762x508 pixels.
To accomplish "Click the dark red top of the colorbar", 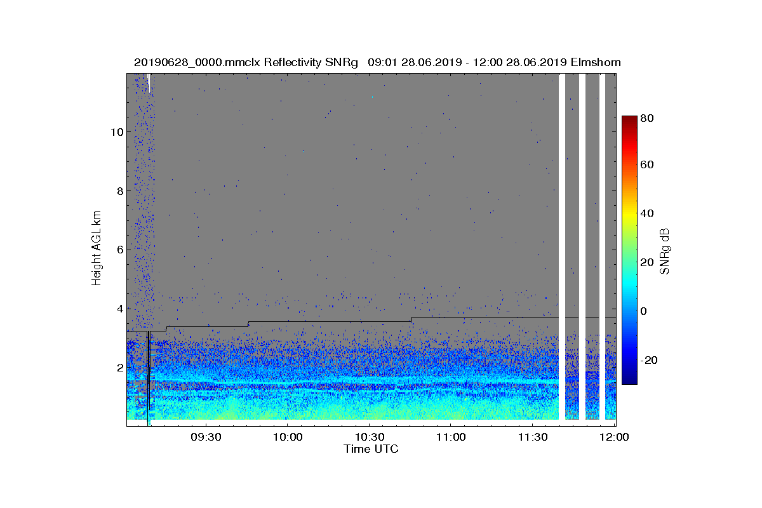I will pyautogui.click(x=629, y=121).
